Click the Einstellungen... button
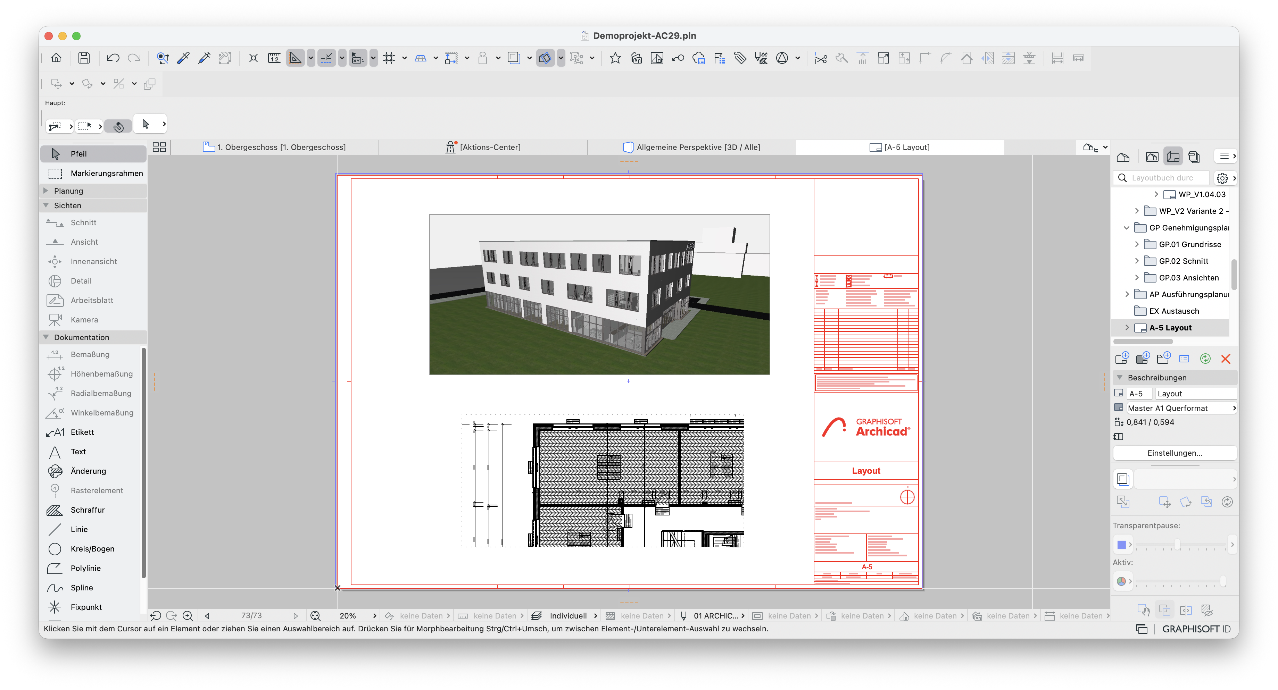The image size is (1278, 690). coord(1174,453)
